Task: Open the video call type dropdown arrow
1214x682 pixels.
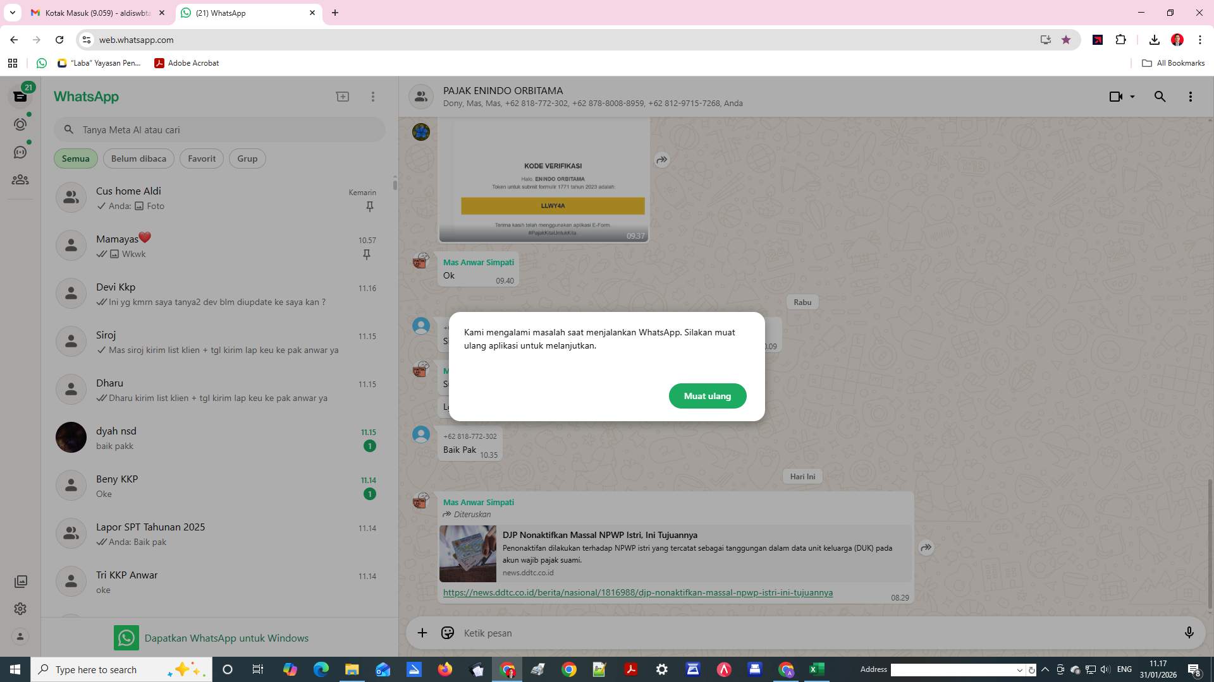Action: 1131,96
